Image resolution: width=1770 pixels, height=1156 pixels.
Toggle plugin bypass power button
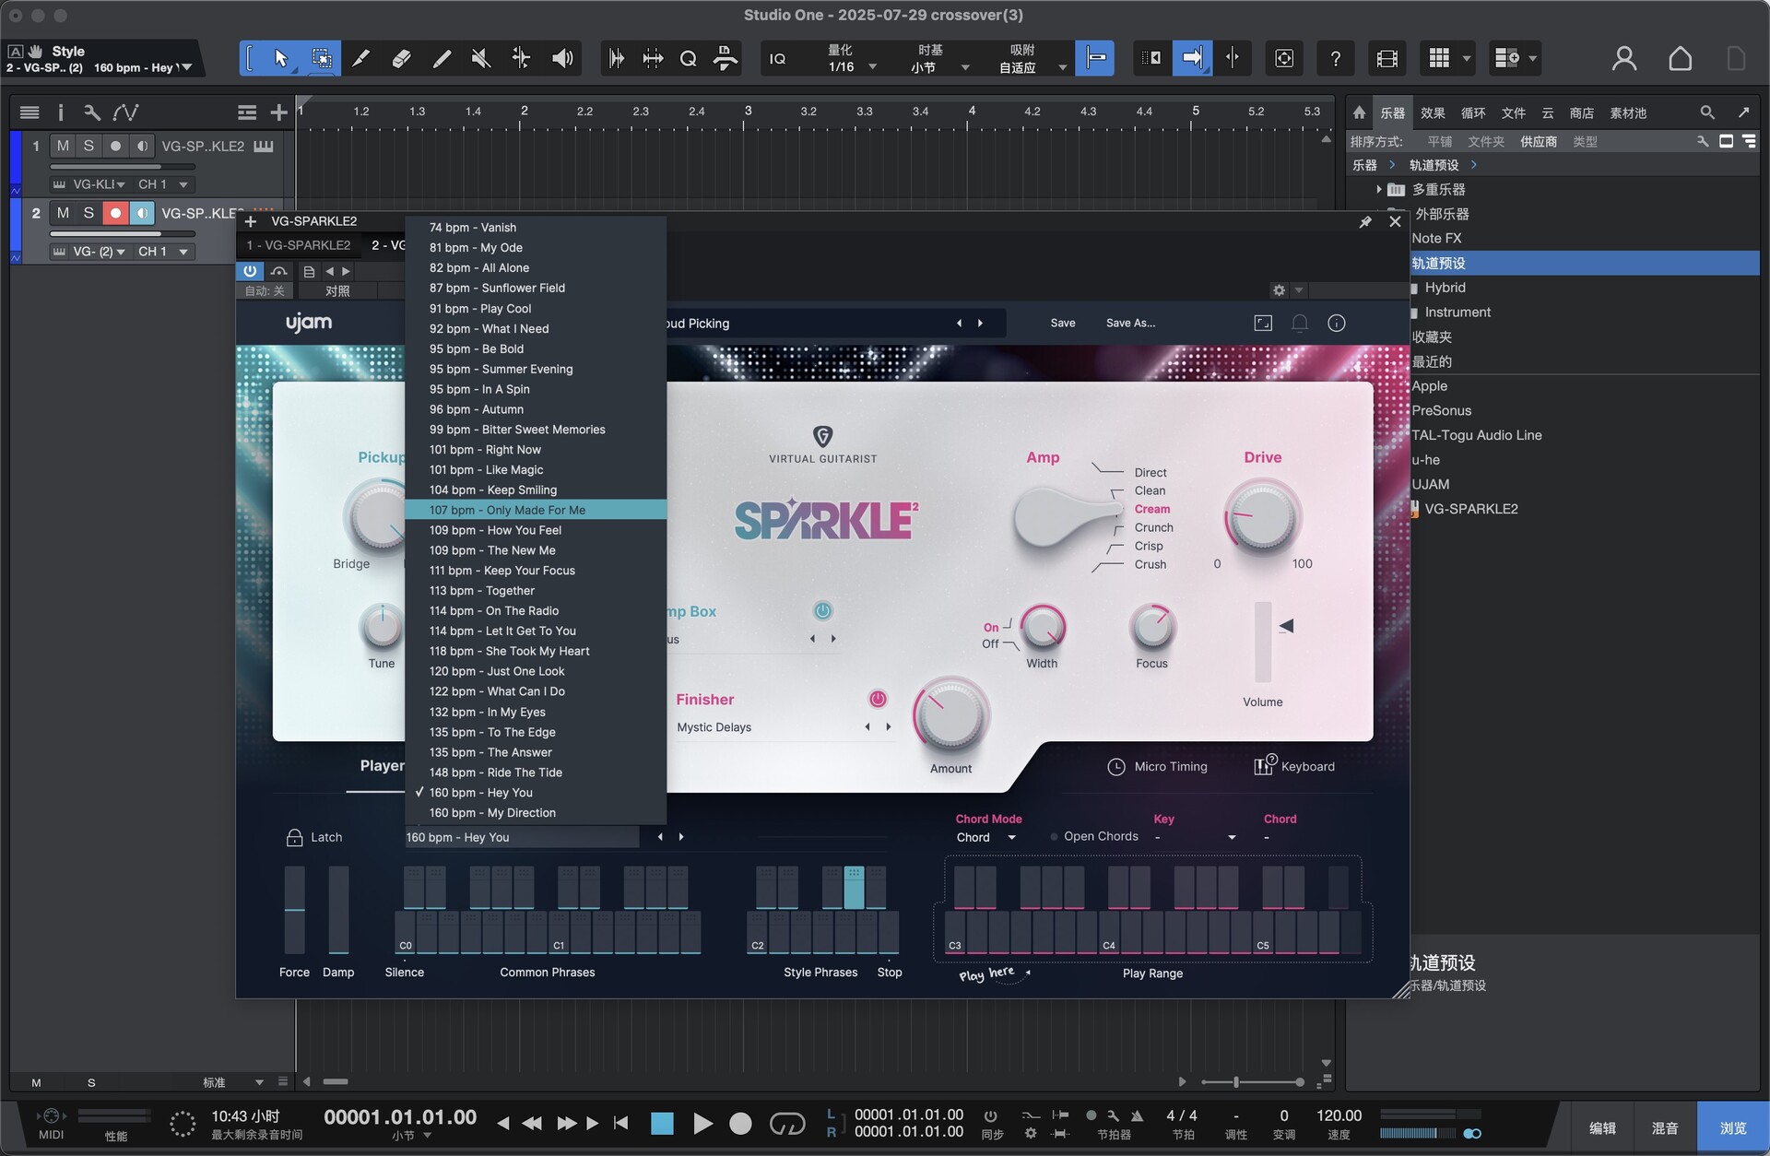249,271
